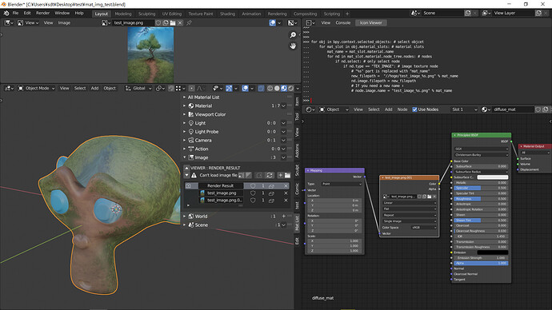Click the add plus icon on World row
The width and height of the screenshot is (552, 310).
(284, 217)
